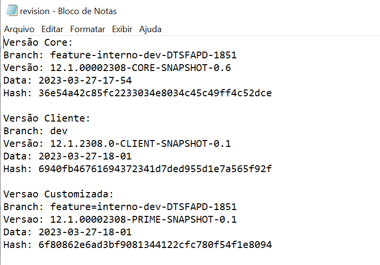The image size is (380, 265).
Task: Click on version 12.1.00002308-PRIME-SNAPSHOT-0.1
Action: point(143,219)
